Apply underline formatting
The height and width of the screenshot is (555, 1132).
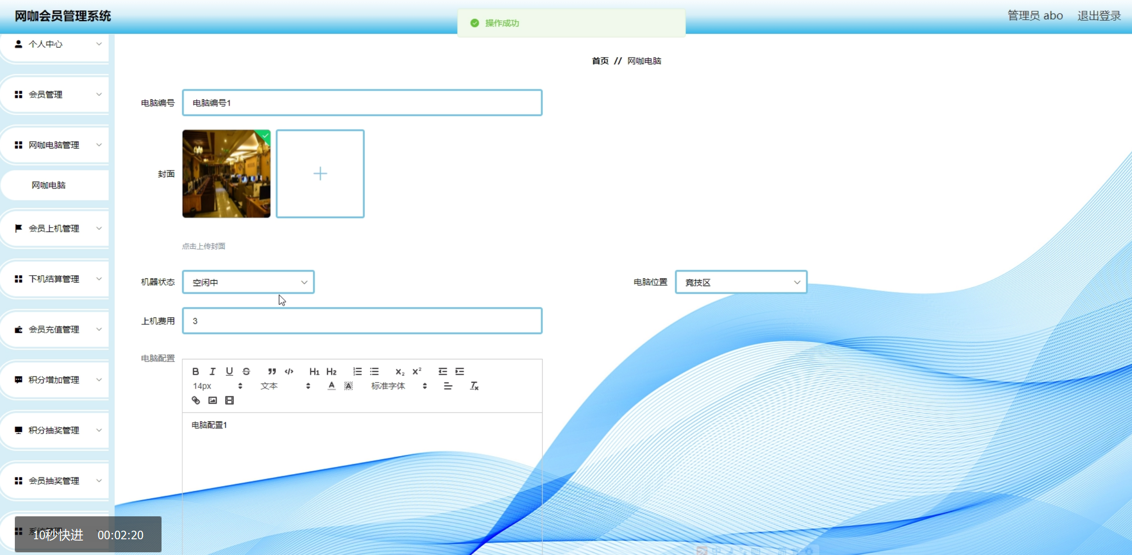(x=229, y=371)
